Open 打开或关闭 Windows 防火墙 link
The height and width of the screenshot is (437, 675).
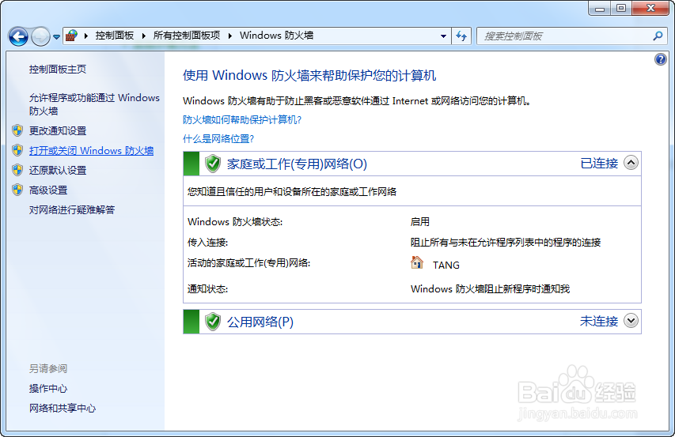coord(91,150)
